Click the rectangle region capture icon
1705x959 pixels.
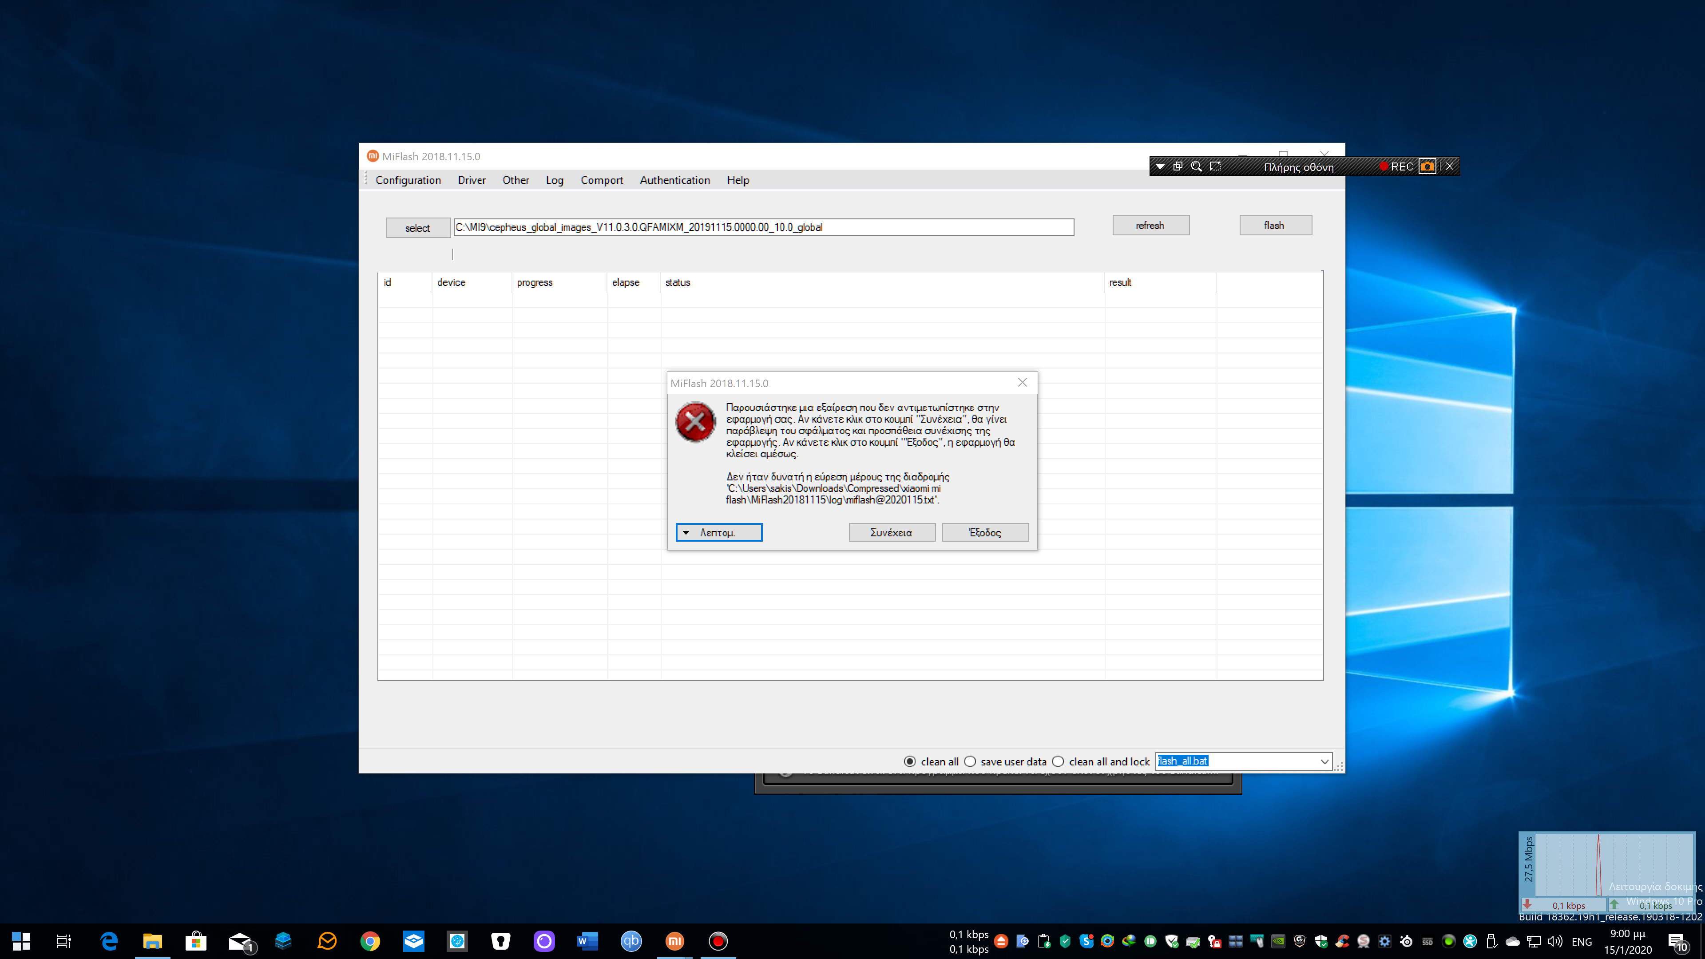coord(1215,166)
